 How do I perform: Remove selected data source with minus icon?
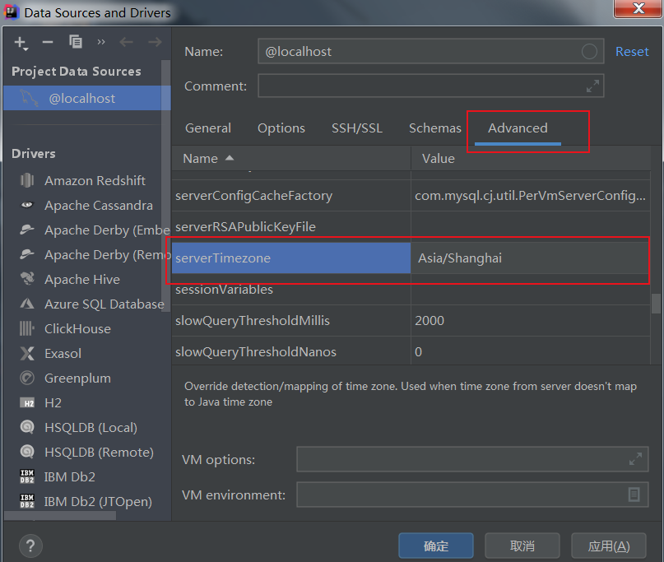coord(48,42)
